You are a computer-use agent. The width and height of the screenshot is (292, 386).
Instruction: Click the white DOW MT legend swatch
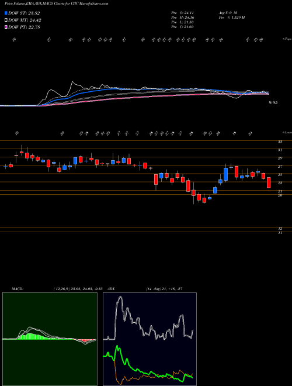(x=6, y=20)
